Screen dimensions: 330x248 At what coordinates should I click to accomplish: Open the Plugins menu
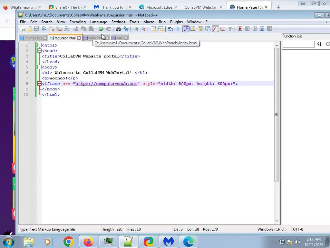pyautogui.click(x=176, y=22)
